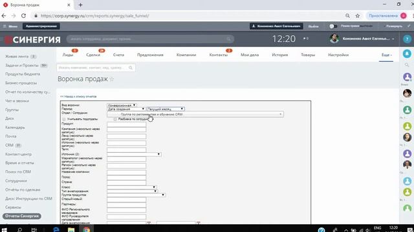
Task: Open the Еще tab menu
Action: [387, 55]
